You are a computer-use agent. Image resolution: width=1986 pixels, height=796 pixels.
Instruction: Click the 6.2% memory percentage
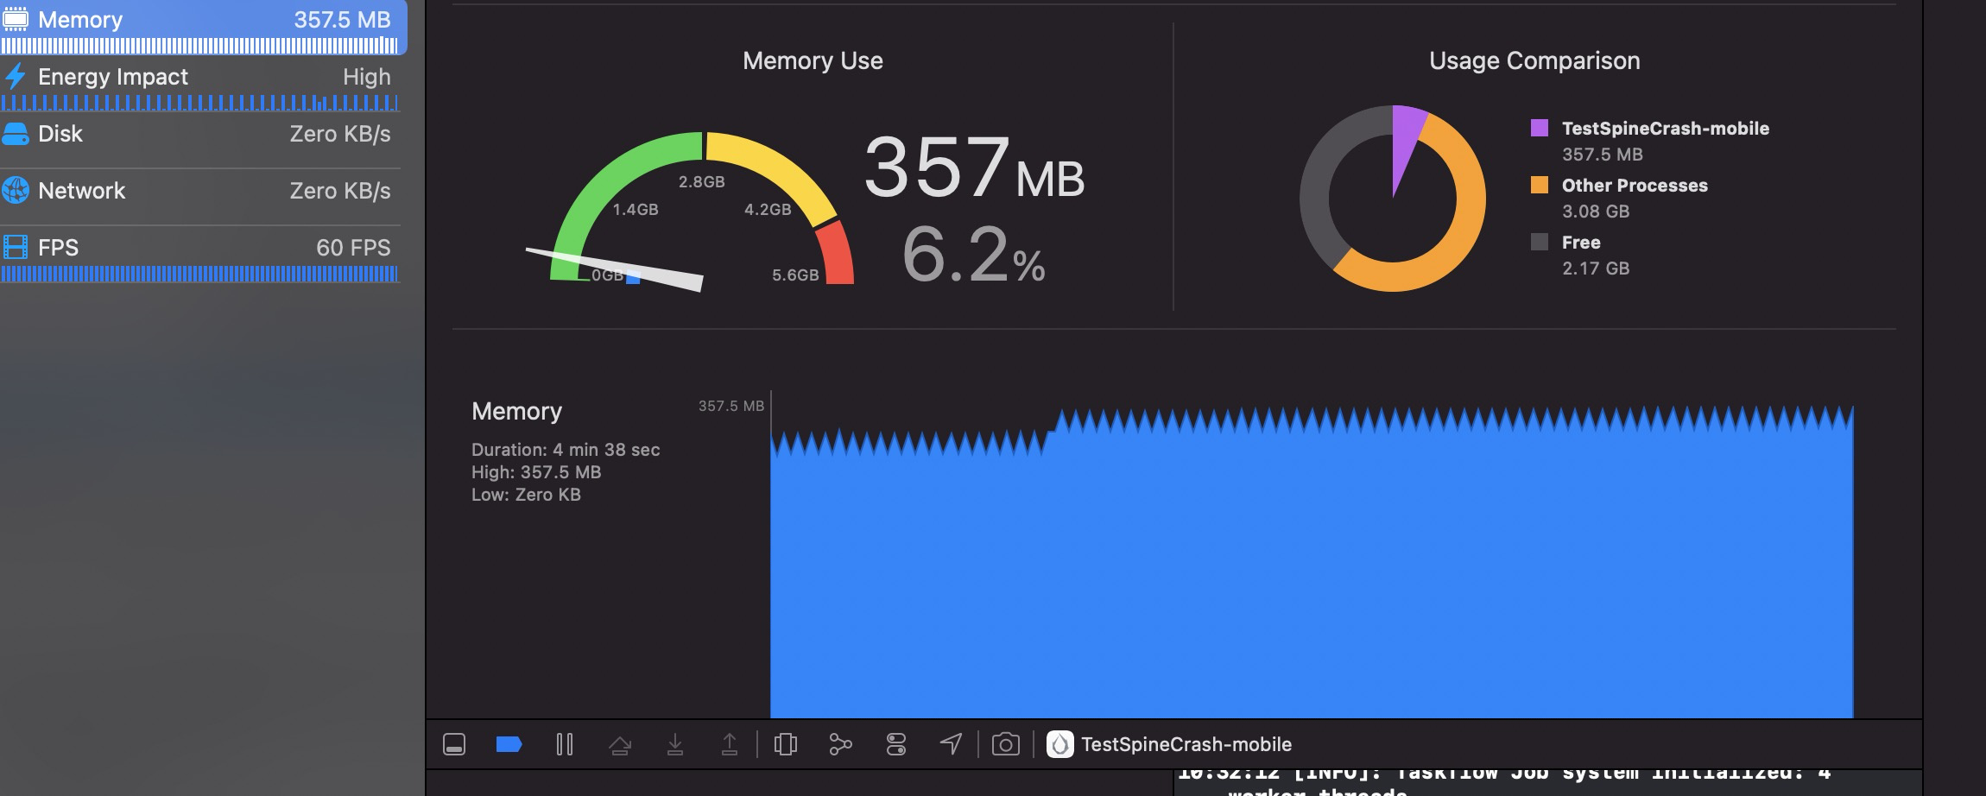[973, 255]
